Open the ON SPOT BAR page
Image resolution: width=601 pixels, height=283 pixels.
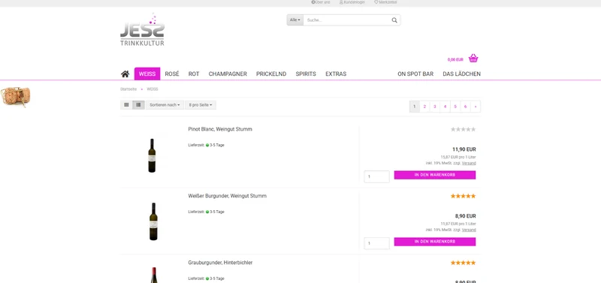pos(415,74)
